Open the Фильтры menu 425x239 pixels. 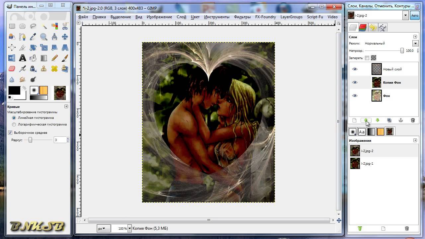click(242, 17)
